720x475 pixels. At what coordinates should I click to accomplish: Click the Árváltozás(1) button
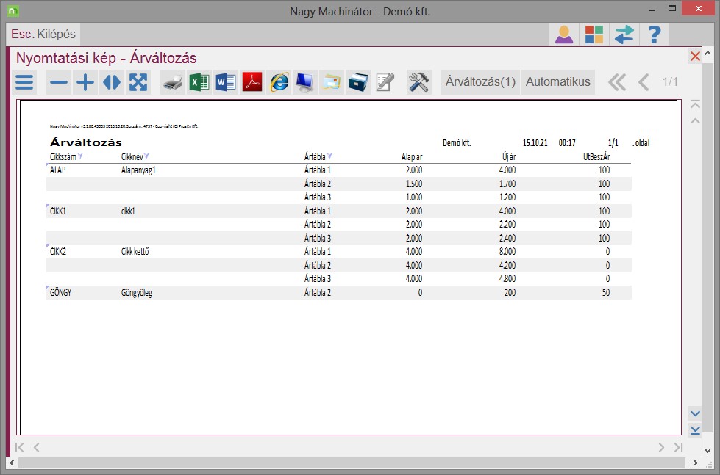[x=480, y=82]
